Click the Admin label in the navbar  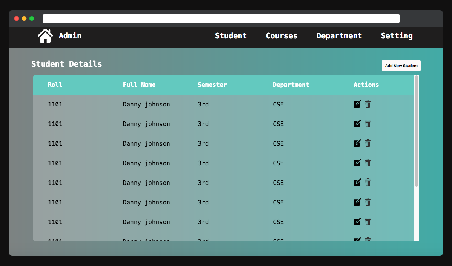(70, 35)
